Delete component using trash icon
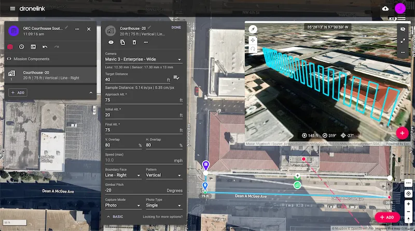 134,42
